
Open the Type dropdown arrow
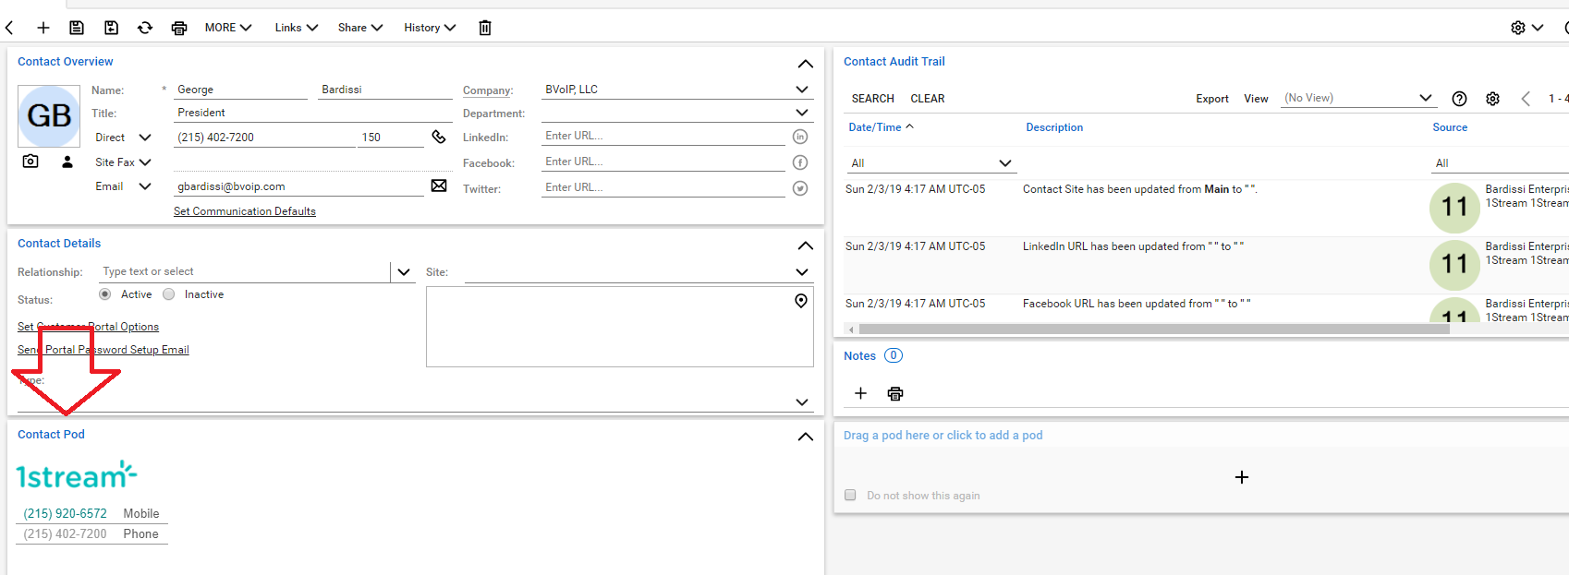click(x=802, y=402)
